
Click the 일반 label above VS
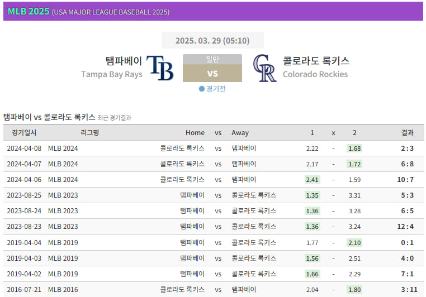tap(212, 59)
